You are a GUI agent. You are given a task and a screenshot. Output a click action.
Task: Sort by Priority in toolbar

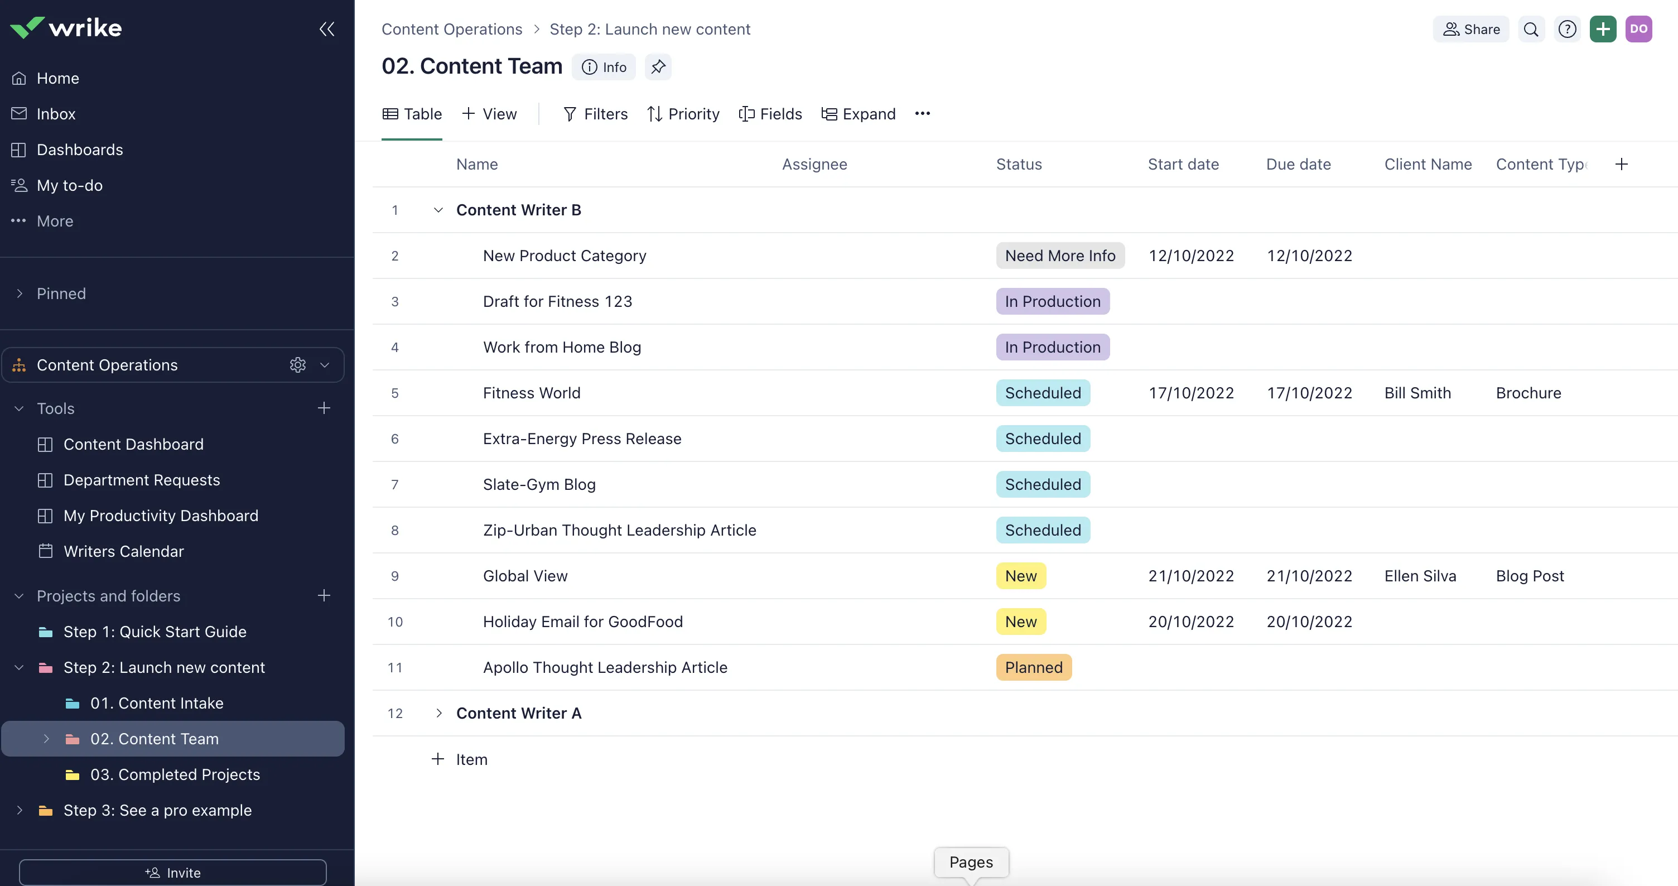pyautogui.click(x=683, y=114)
